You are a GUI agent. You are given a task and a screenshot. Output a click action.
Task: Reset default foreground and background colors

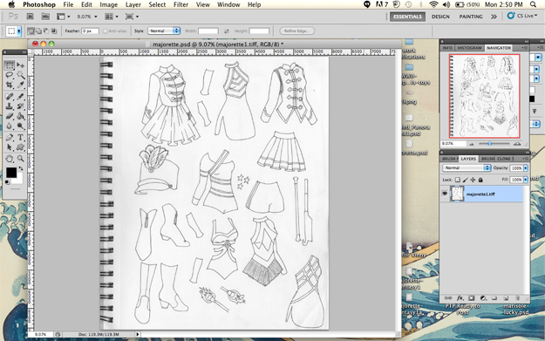coord(7,182)
